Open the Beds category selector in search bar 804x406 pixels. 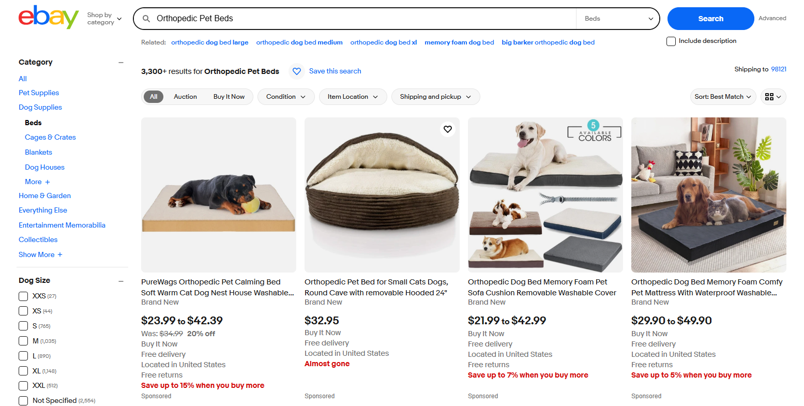pyautogui.click(x=617, y=18)
